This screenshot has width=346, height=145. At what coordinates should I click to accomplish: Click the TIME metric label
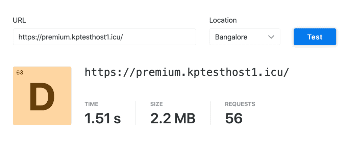click(92, 104)
